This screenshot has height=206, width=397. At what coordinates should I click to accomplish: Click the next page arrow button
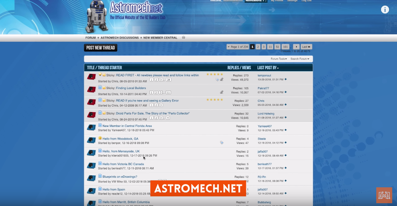[x=296, y=47]
